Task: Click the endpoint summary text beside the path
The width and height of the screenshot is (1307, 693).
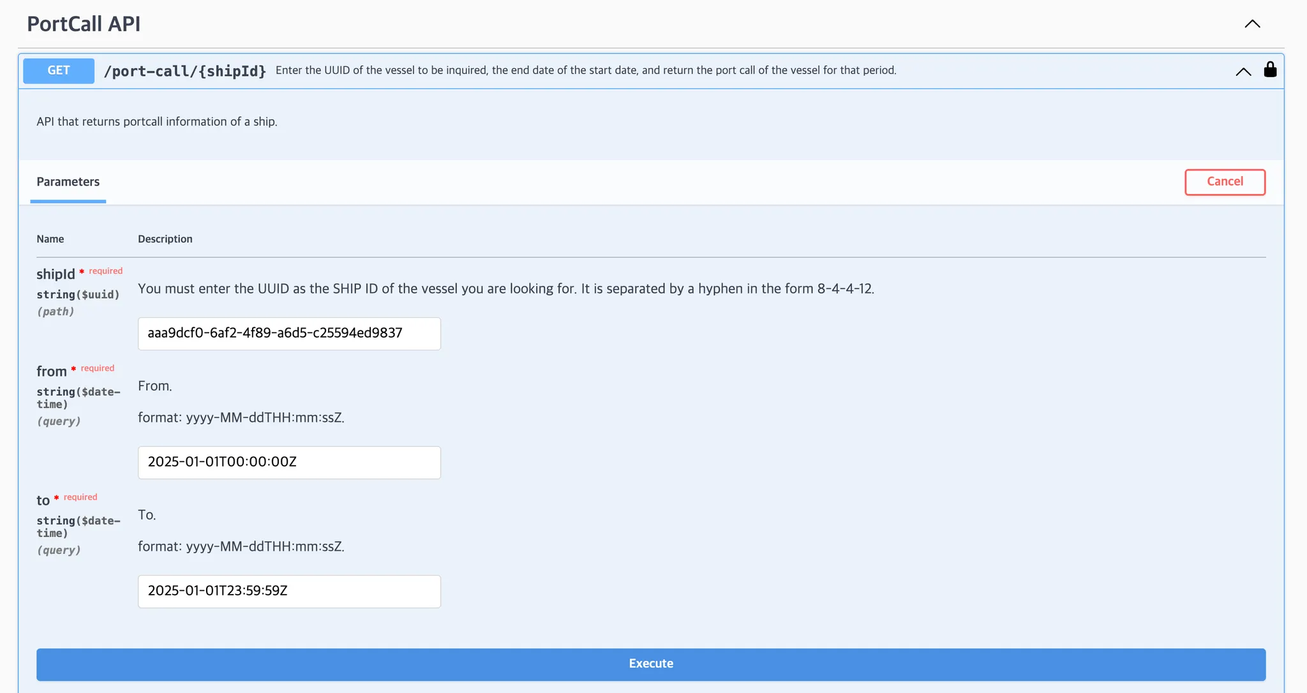Action: click(x=585, y=70)
